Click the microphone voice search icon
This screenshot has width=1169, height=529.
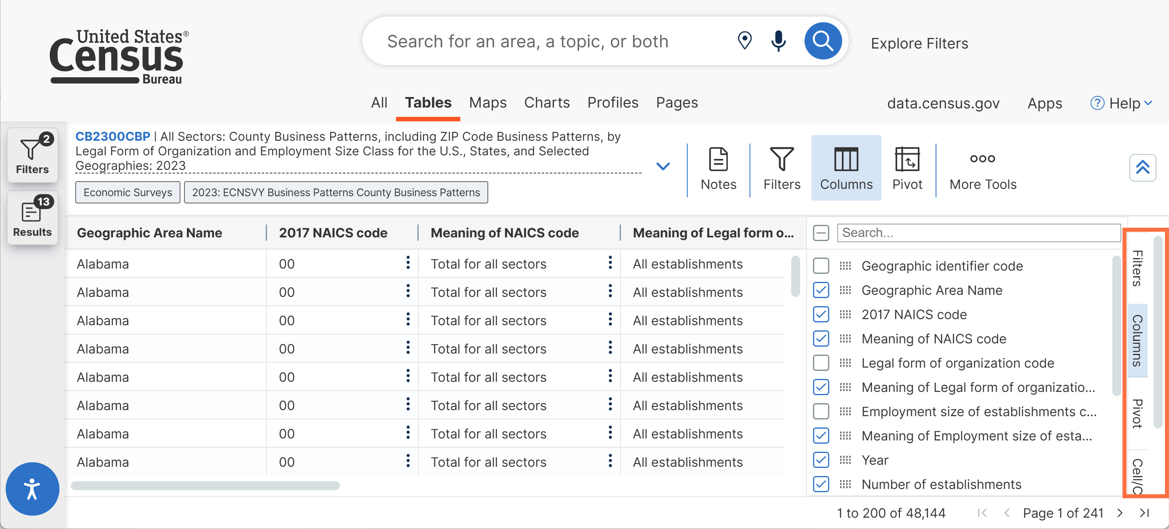pos(778,41)
